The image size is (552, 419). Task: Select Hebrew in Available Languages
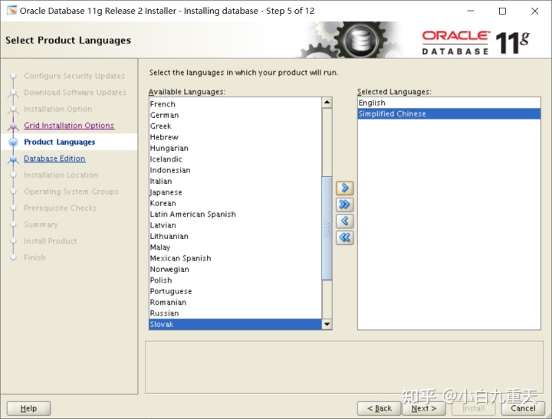coord(235,137)
